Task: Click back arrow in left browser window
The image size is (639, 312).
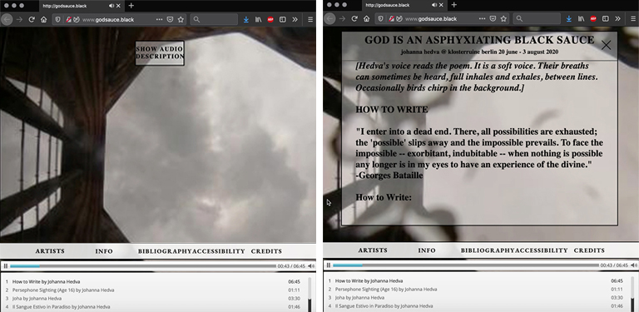Action: 7,19
